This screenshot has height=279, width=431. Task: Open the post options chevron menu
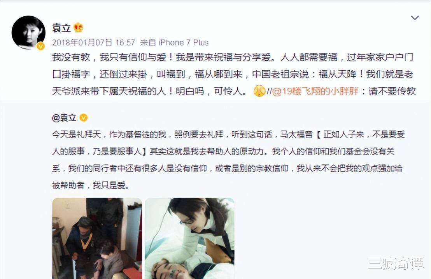415,18
